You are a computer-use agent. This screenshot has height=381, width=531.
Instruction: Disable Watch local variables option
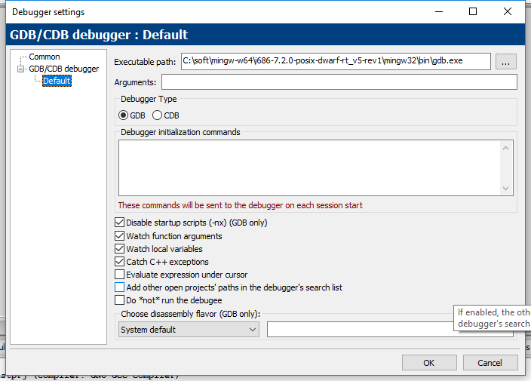click(x=119, y=249)
